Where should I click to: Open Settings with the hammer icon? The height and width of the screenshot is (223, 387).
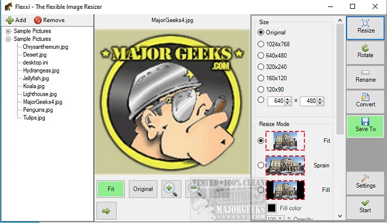click(365, 183)
